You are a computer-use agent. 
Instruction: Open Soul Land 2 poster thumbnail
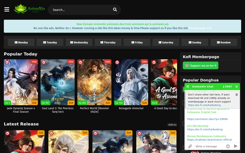tap(58, 82)
